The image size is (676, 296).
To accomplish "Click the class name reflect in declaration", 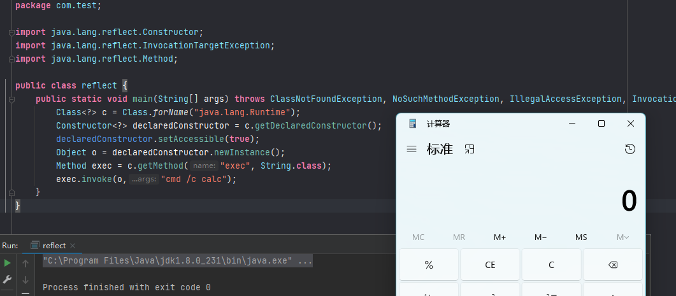I will pos(99,85).
